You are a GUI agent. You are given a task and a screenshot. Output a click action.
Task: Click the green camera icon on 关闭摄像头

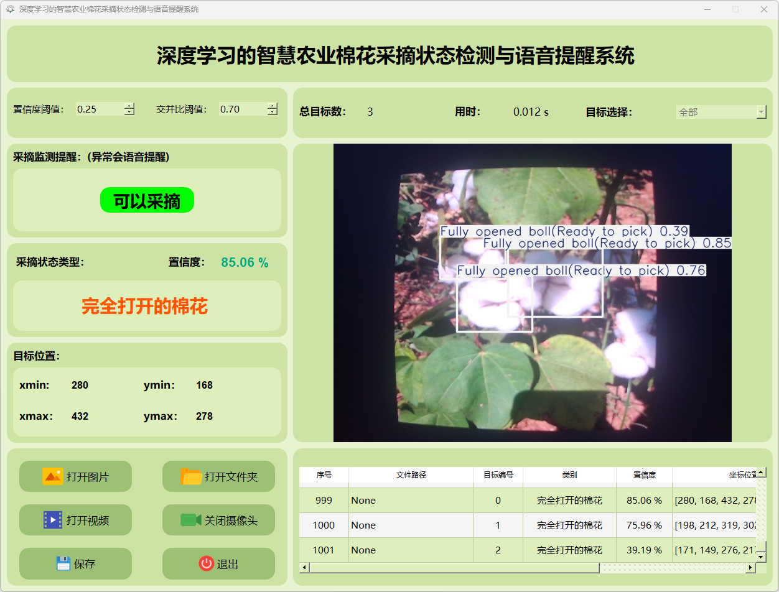(x=190, y=520)
